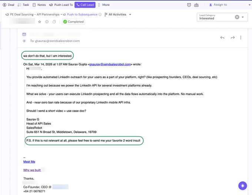
Task: Click the Meet Me link
Action: [x=29, y=162]
